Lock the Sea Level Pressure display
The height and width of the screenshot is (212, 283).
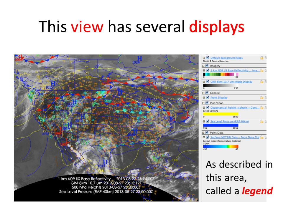click(x=261, y=121)
